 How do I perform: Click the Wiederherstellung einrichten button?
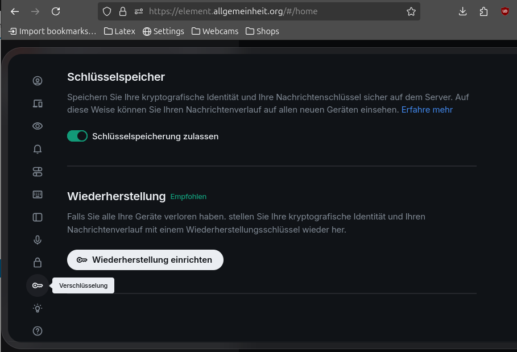click(x=145, y=260)
